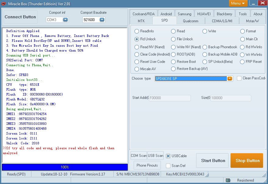This screenshot has height=184, width=268.
Task: Open the Choose type SPD6631E SP dropdown
Action: [x=230, y=79]
